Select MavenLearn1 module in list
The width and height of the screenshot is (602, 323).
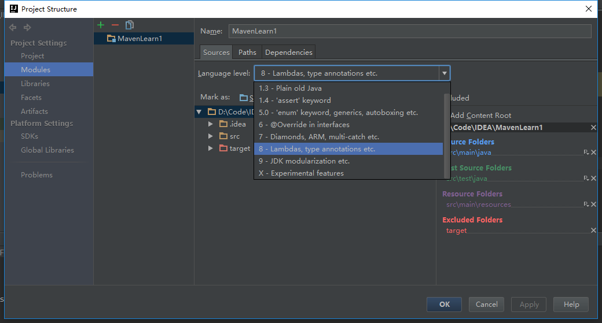pyautogui.click(x=144, y=38)
